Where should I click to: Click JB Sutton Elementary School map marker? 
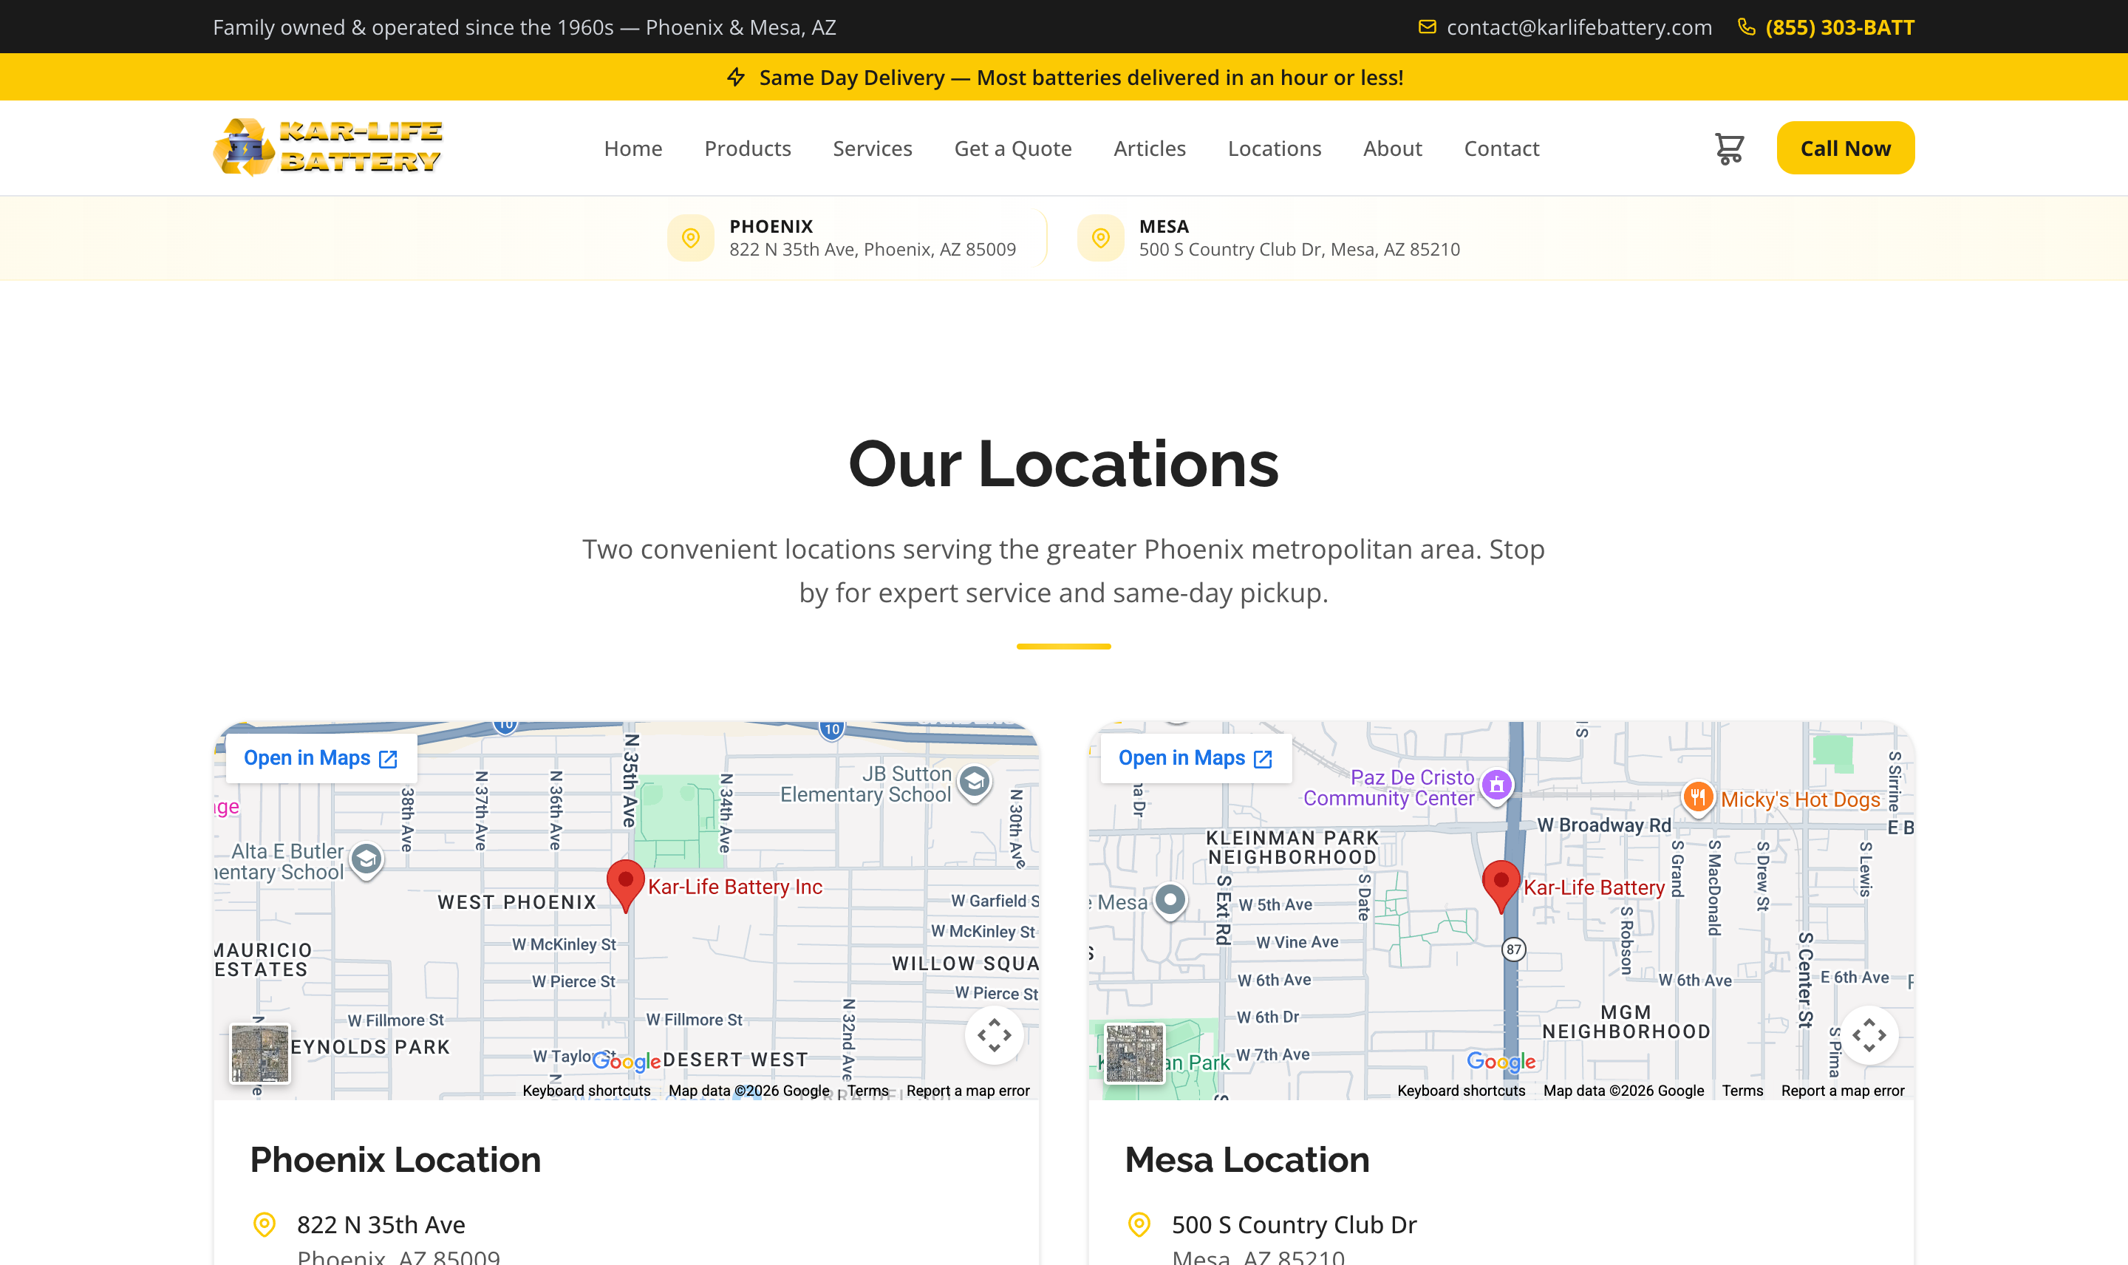(x=974, y=781)
